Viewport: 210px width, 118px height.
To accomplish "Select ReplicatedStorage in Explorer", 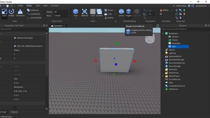I will (x=177, y=60).
